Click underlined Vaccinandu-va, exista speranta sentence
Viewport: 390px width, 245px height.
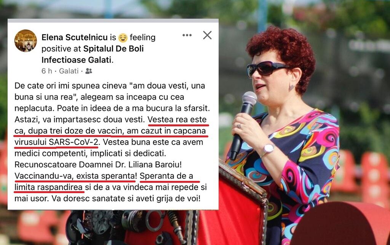click(76, 176)
